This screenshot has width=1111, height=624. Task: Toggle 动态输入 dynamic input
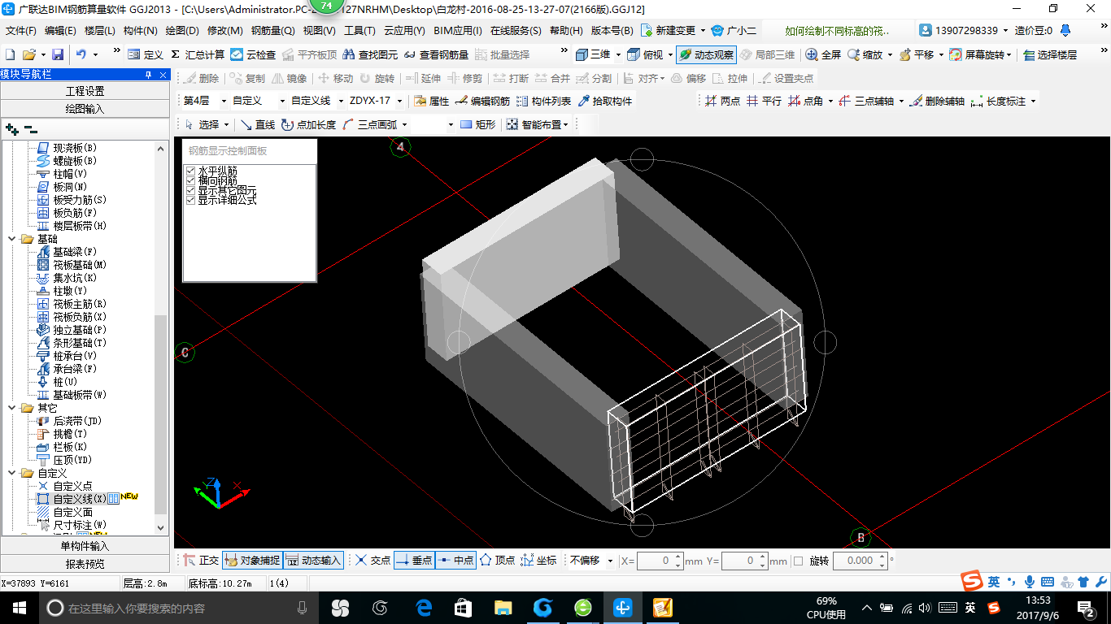313,560
